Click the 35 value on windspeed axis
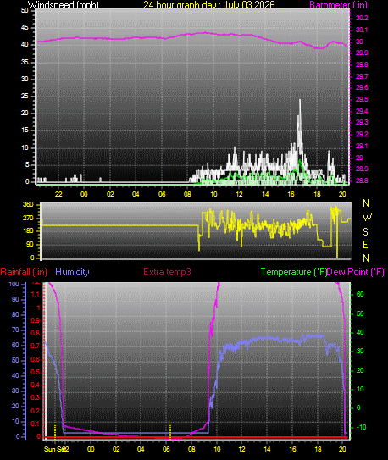This screenshot has width=388, height=460. (25, 62)
